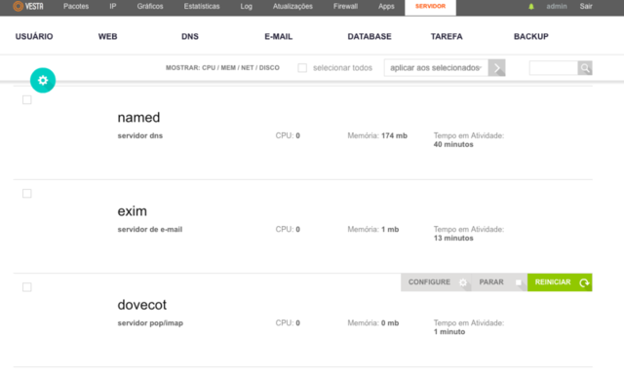Open the WEB section
The height and width of the screenshot is (373, 624).
click(x=108, y=37)
